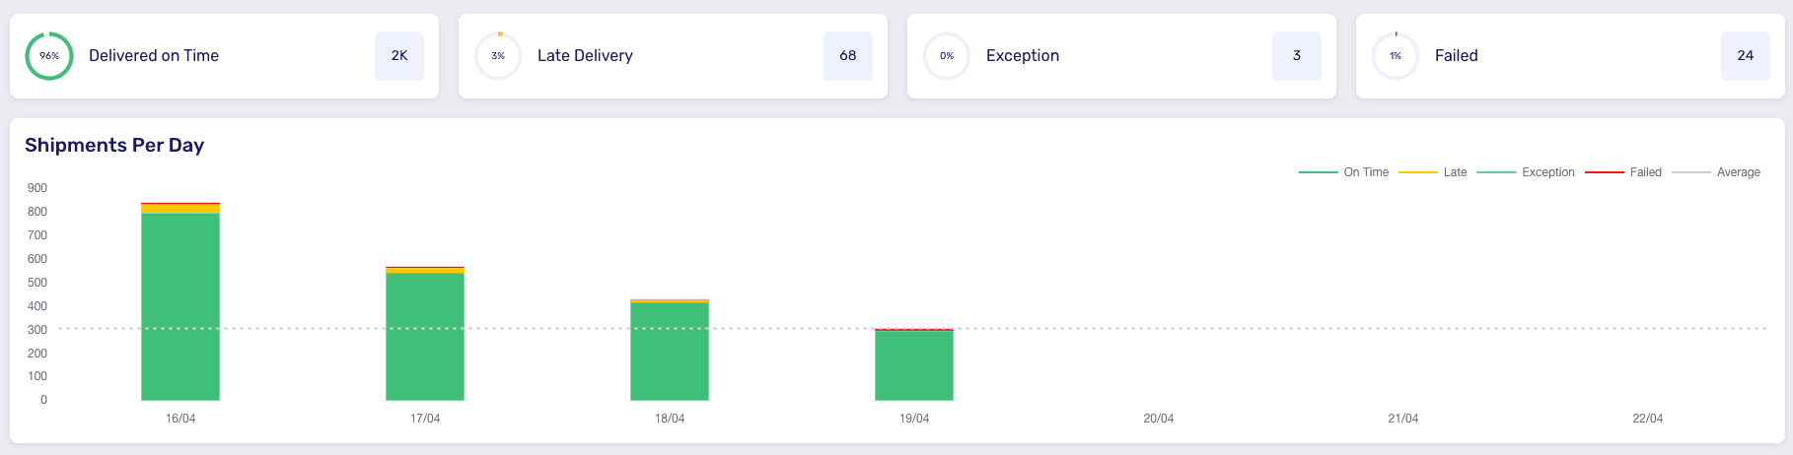1793x455 pixels.
Task: Toggle the On Time legend series
Action: (1343, 172)
